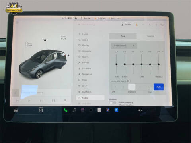Raise cabin temperature with the right arrow
Screen dimensions: 191x143
[x=48, y=110]
